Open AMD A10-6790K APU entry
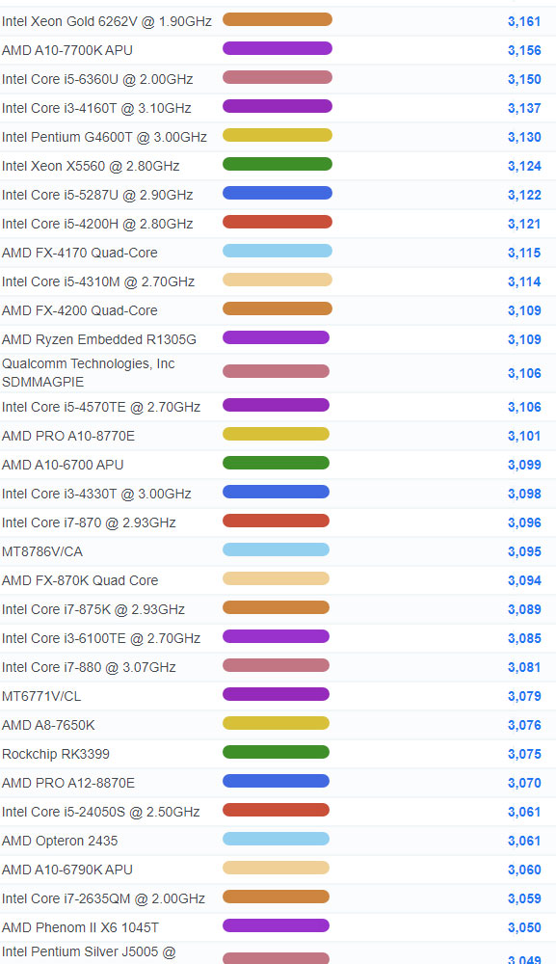Image resolution: width=556 pixels, height=964 pixels. click(x=66, y=870)
